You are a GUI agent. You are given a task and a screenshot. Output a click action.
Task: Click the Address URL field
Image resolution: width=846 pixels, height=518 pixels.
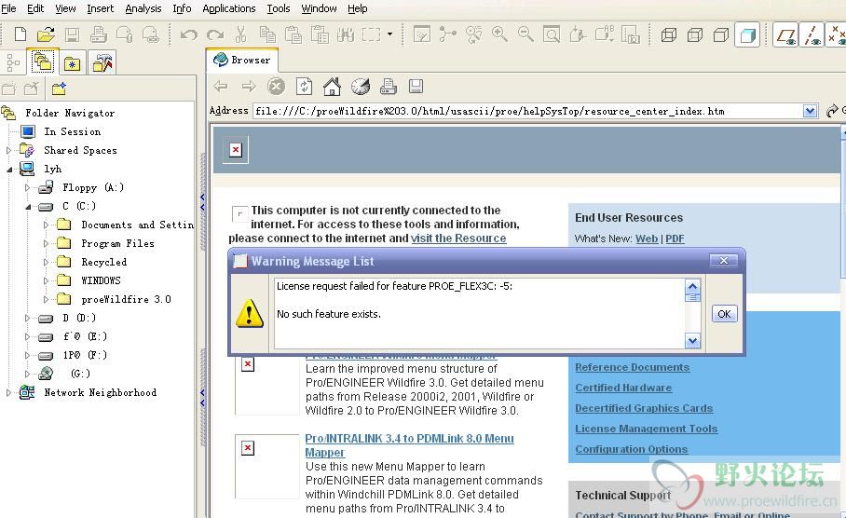(x=527, y=111)
